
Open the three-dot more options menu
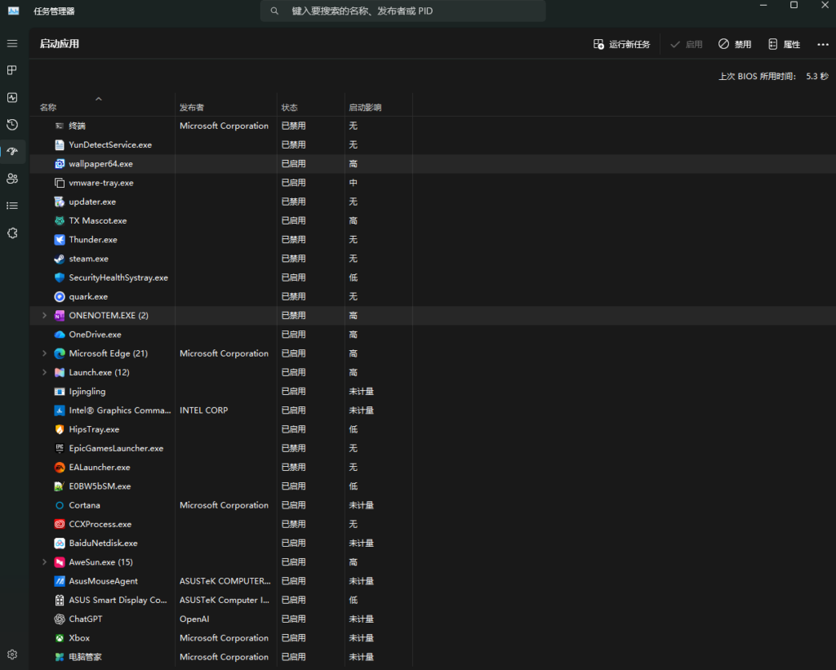(x=822, y=44)
